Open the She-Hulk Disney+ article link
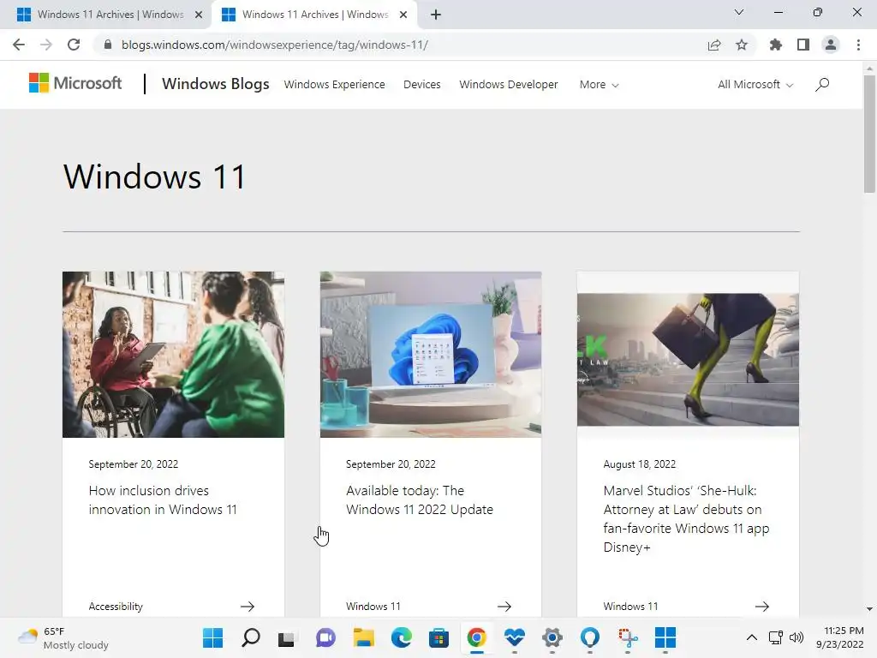 686,518
